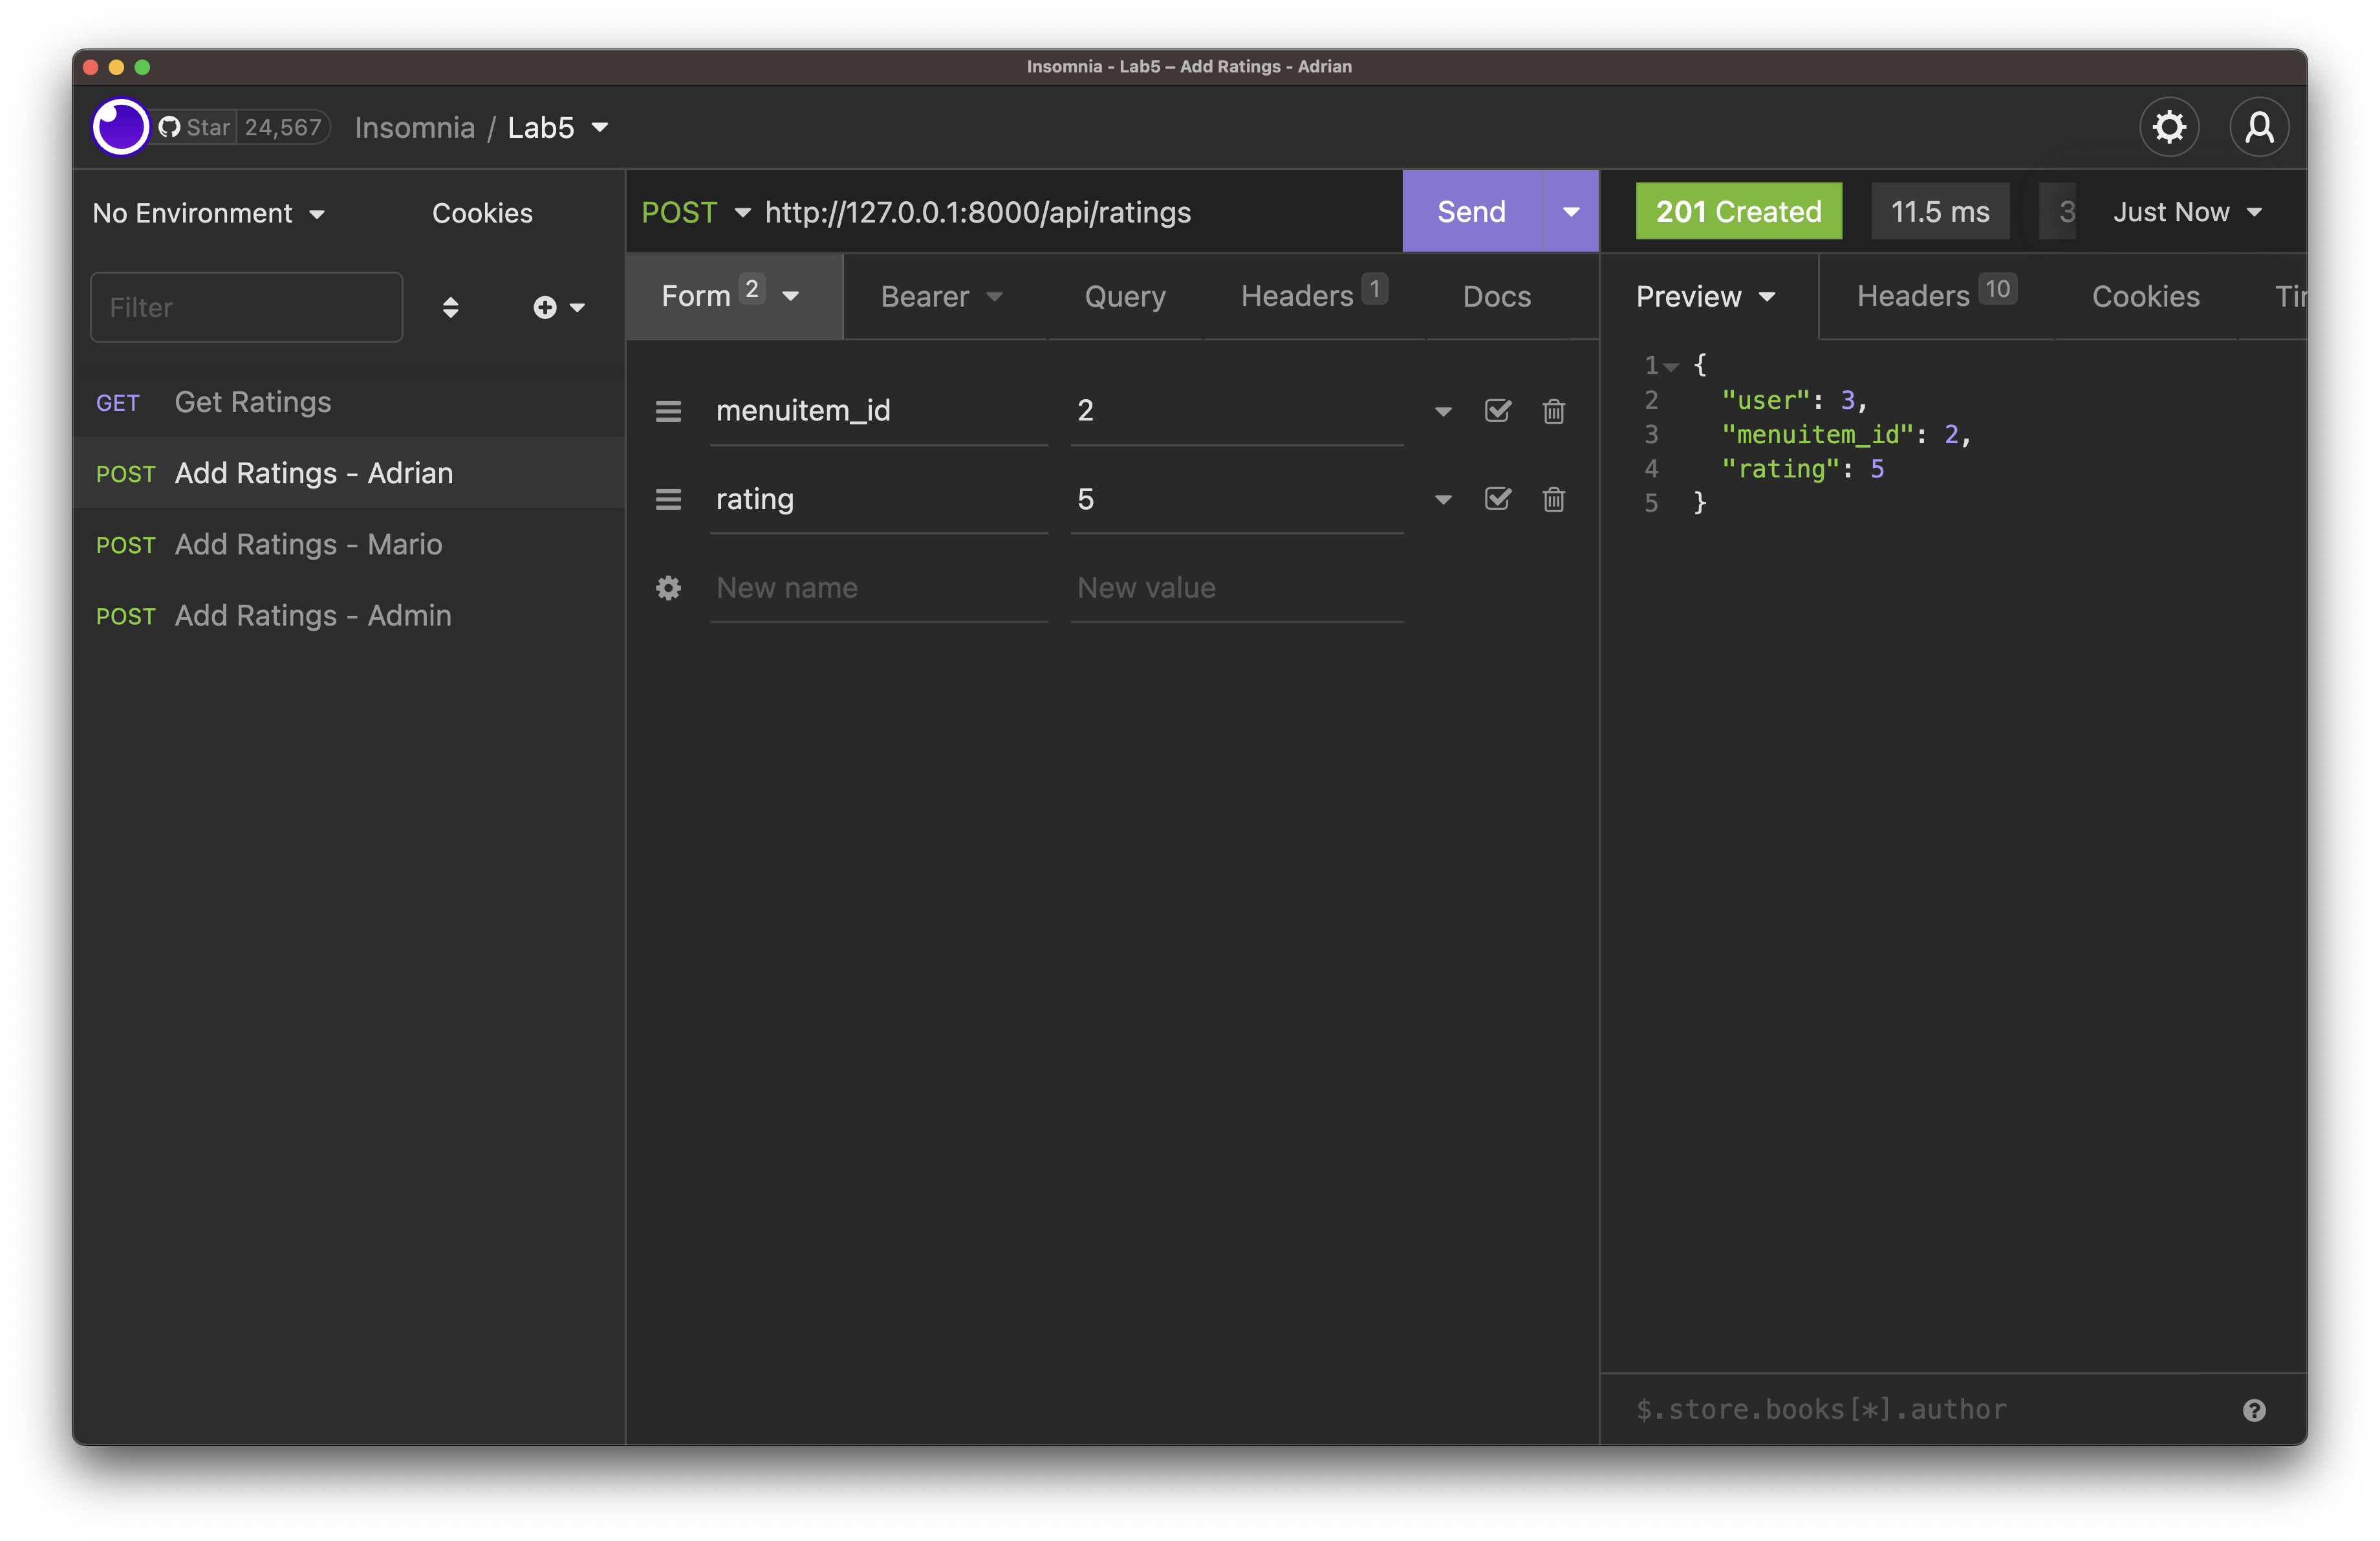Click the sort icon in the sidebar
Screen dimensions: 2380x1541
[x=451, y=307]
